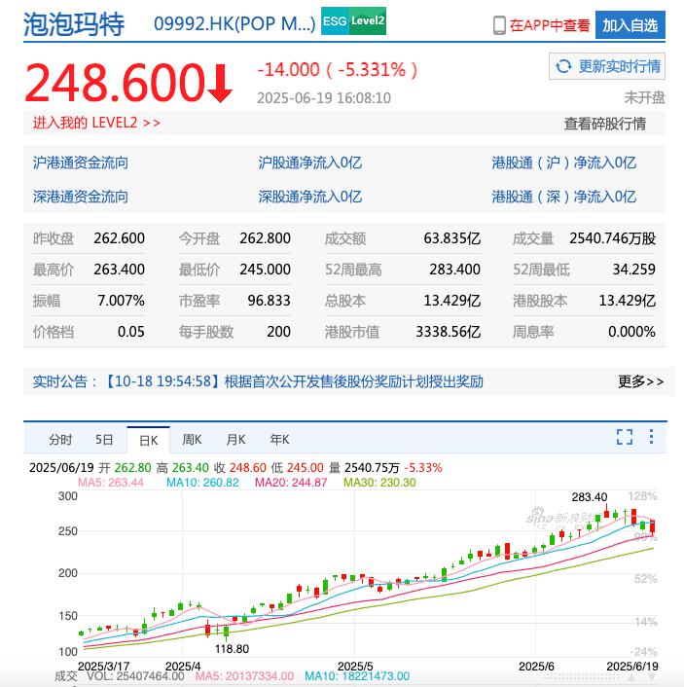Click 港股通（深）净流入0亿 link

tap(563, 197)
